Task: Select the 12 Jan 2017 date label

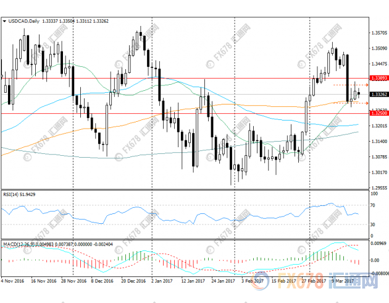Action: (x=193, y=281)
